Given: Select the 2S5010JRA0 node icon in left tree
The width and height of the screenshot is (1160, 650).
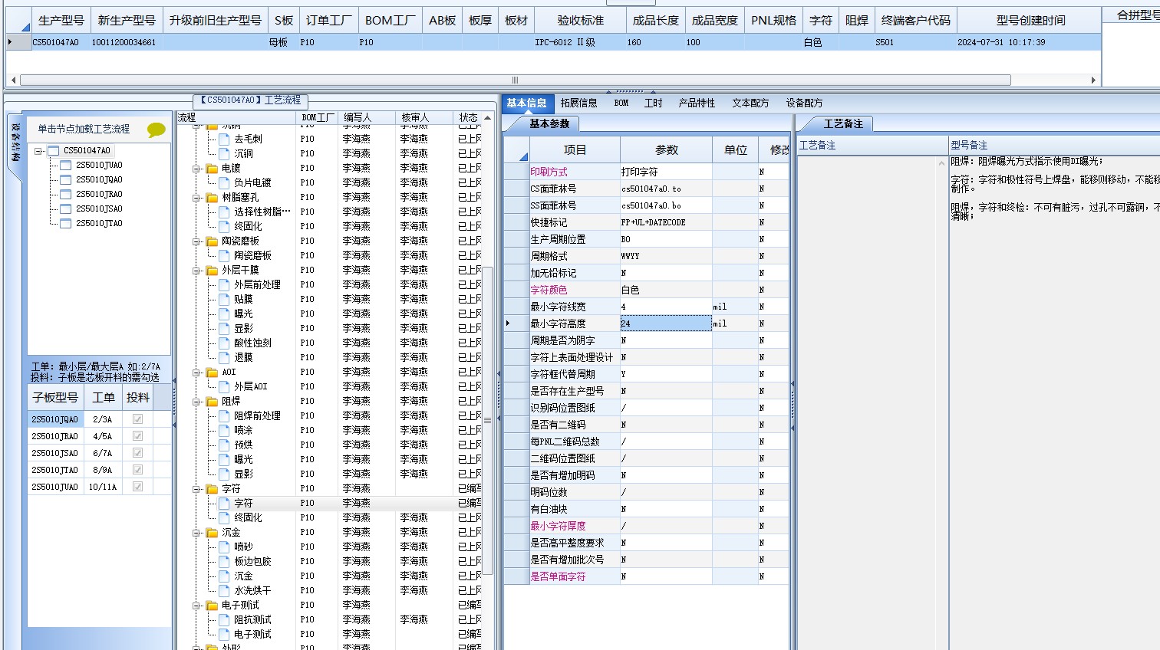Looking at the screenshot, I should [x=65, y=195].
